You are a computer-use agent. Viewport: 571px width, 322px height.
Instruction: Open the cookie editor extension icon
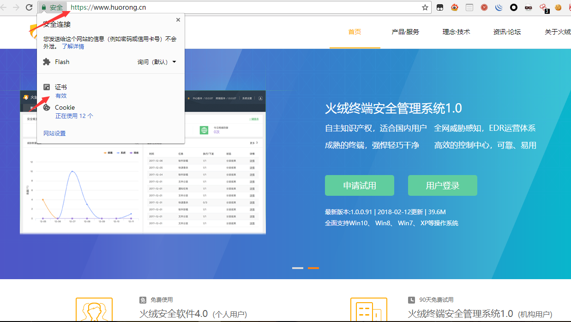[x=558, y=7]
